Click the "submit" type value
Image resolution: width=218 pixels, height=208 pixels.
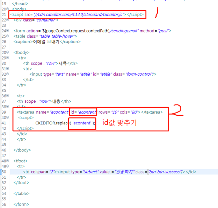pyautogui.click(x=90, y=172)
